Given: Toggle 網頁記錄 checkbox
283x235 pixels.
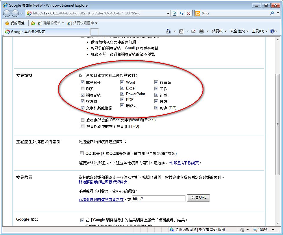Looking at the screenshot, I should tap(82, 95).
